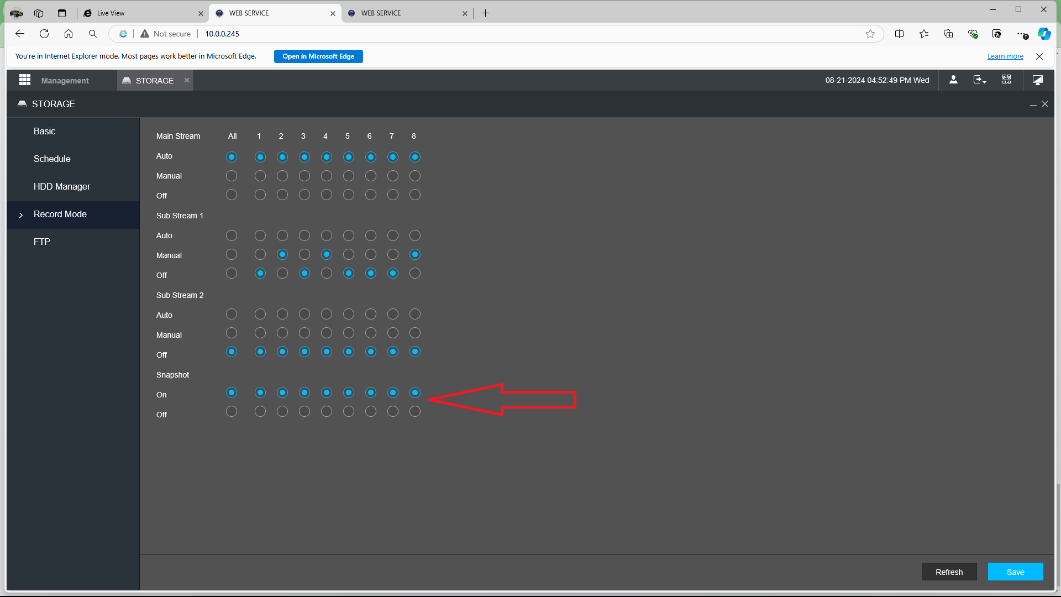The image size is (1061, 597).
Task: Open the Basic storage section
Action: (73, 132)
